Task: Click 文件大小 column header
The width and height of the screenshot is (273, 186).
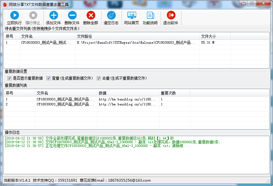Action: click(x=215, y=36)
